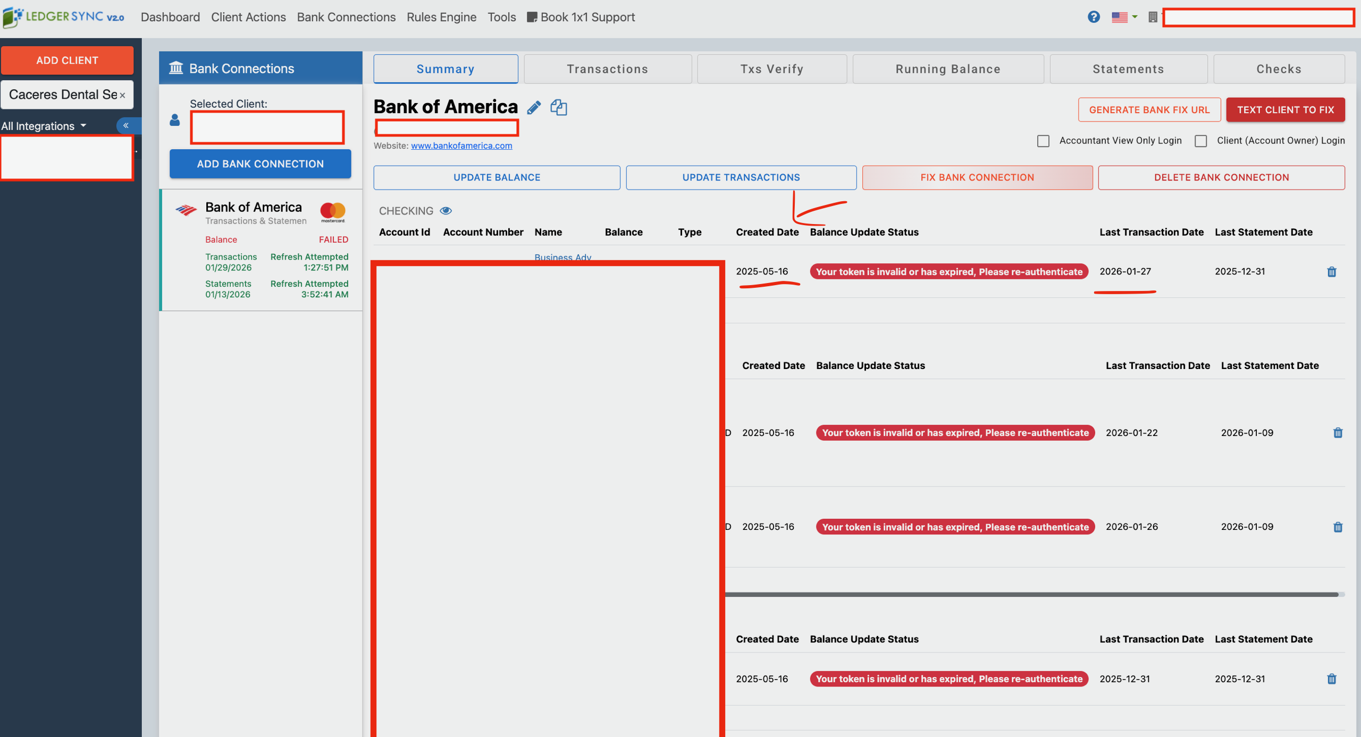Click the copy icon next to Bank of America title
The width and height of the screenshot is (1361, 737).
coord(558,107)
